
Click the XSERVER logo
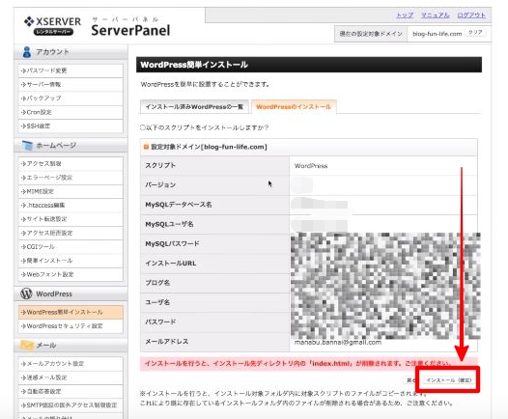52,25
